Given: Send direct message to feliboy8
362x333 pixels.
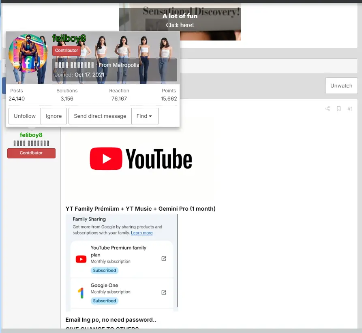Looking at the screenshot, I should (x=100, y=116).
